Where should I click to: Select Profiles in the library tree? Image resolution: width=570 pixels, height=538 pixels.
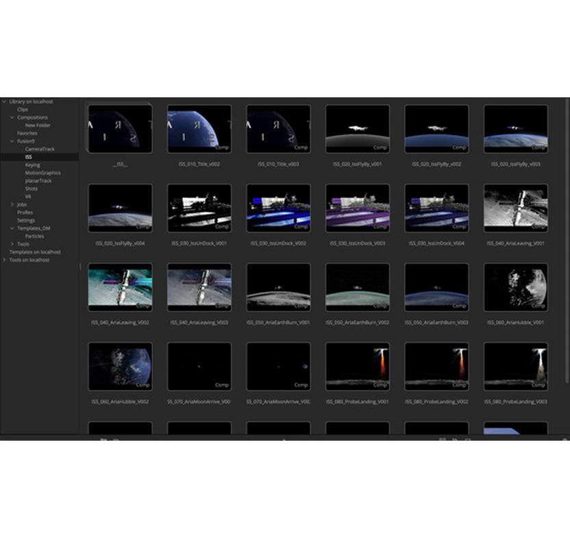coord(25,212)
